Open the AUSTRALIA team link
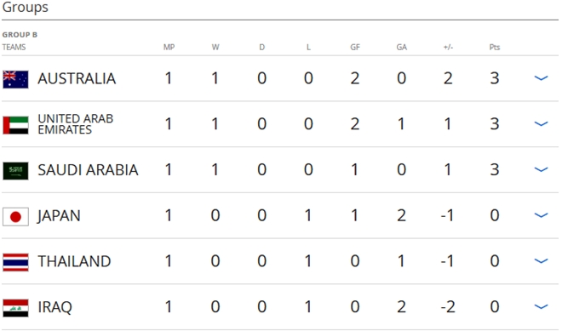Screen dimensions: 562x331 pos(77,78)
